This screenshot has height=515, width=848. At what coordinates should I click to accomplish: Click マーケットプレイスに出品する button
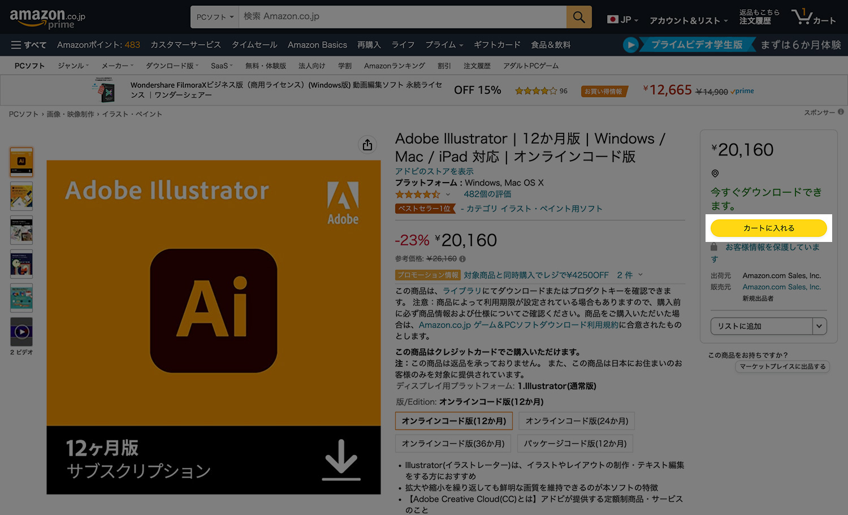click(x=782, y=366)
